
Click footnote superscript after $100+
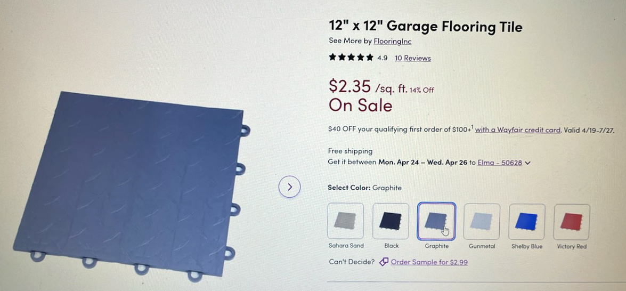pos(472,127)
